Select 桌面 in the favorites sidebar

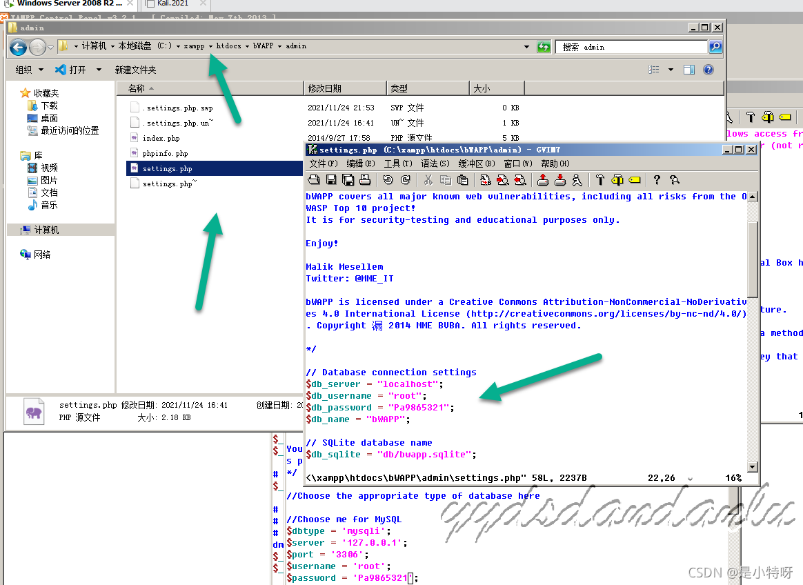[x=43, y=118]
